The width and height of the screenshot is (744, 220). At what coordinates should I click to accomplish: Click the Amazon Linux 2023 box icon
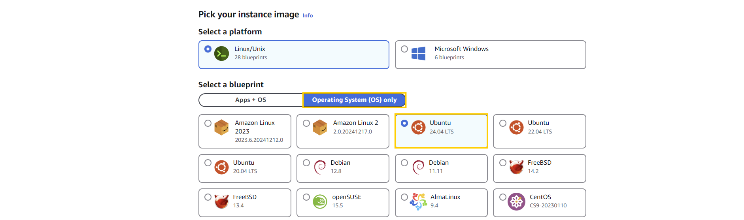[x=221, y=128]
